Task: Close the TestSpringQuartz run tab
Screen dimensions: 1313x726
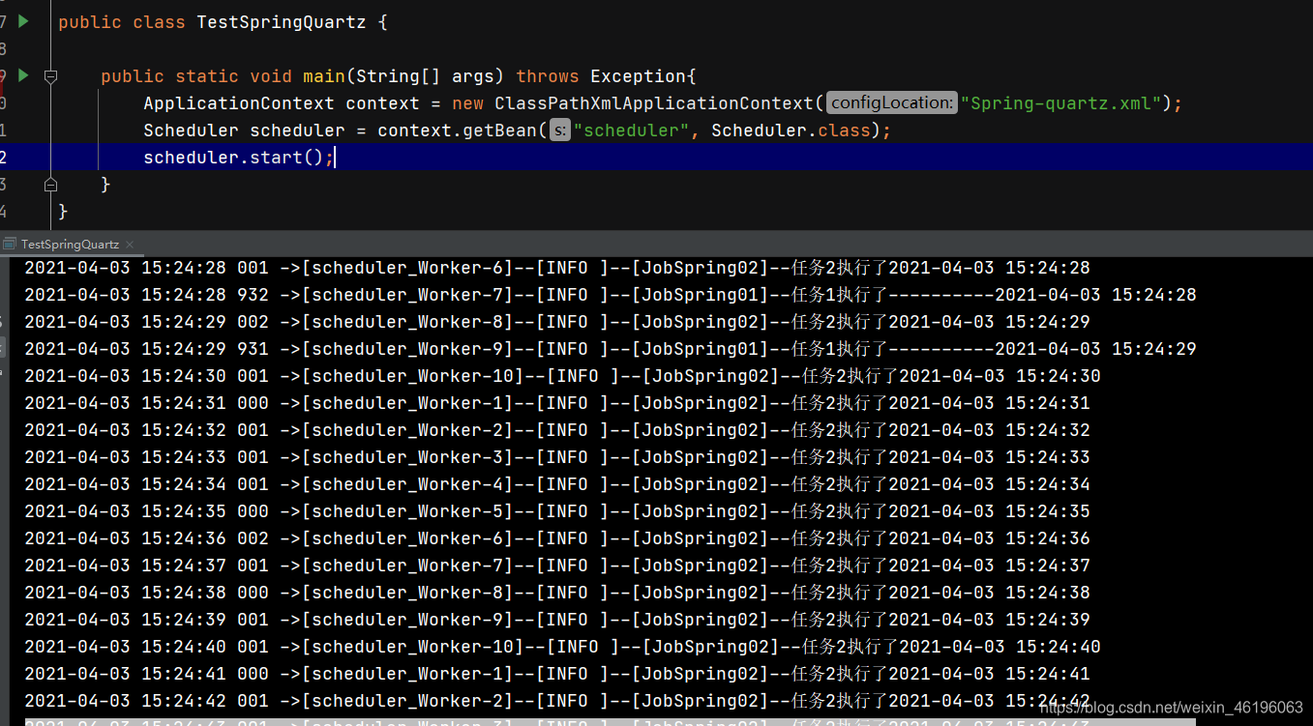Action: pyautogui.click(x=130, y=245)
